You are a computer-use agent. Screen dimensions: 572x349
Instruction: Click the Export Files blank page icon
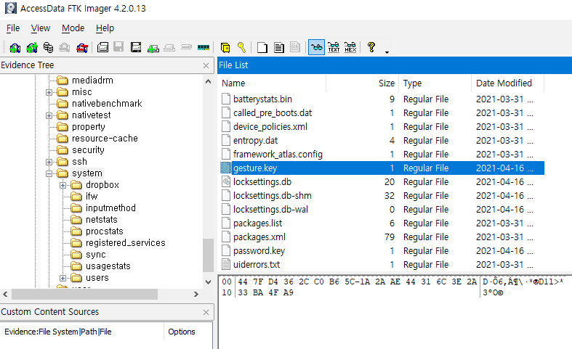(262, 48)
